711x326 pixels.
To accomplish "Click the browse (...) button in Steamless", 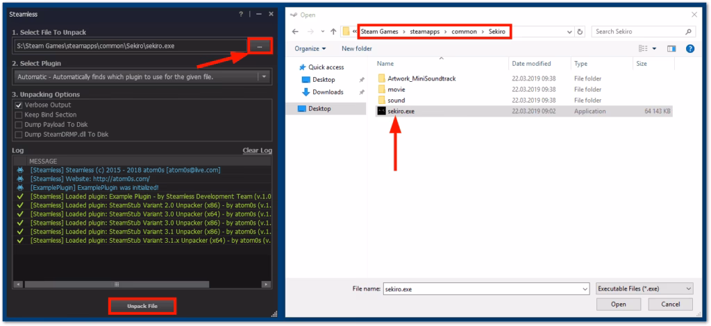I will pyautogui.click(x=260, y=46).
